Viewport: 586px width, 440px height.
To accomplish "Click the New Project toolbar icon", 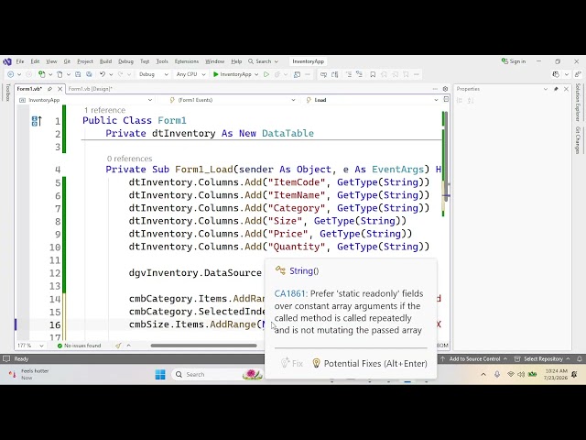I will pos(41,74).
